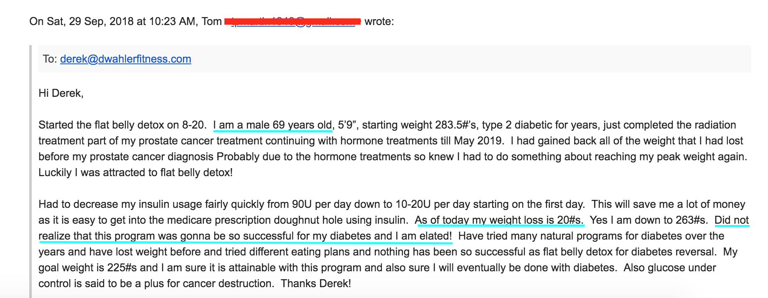Click underlined text "I am a male 69 years old"

pos(272,125)
